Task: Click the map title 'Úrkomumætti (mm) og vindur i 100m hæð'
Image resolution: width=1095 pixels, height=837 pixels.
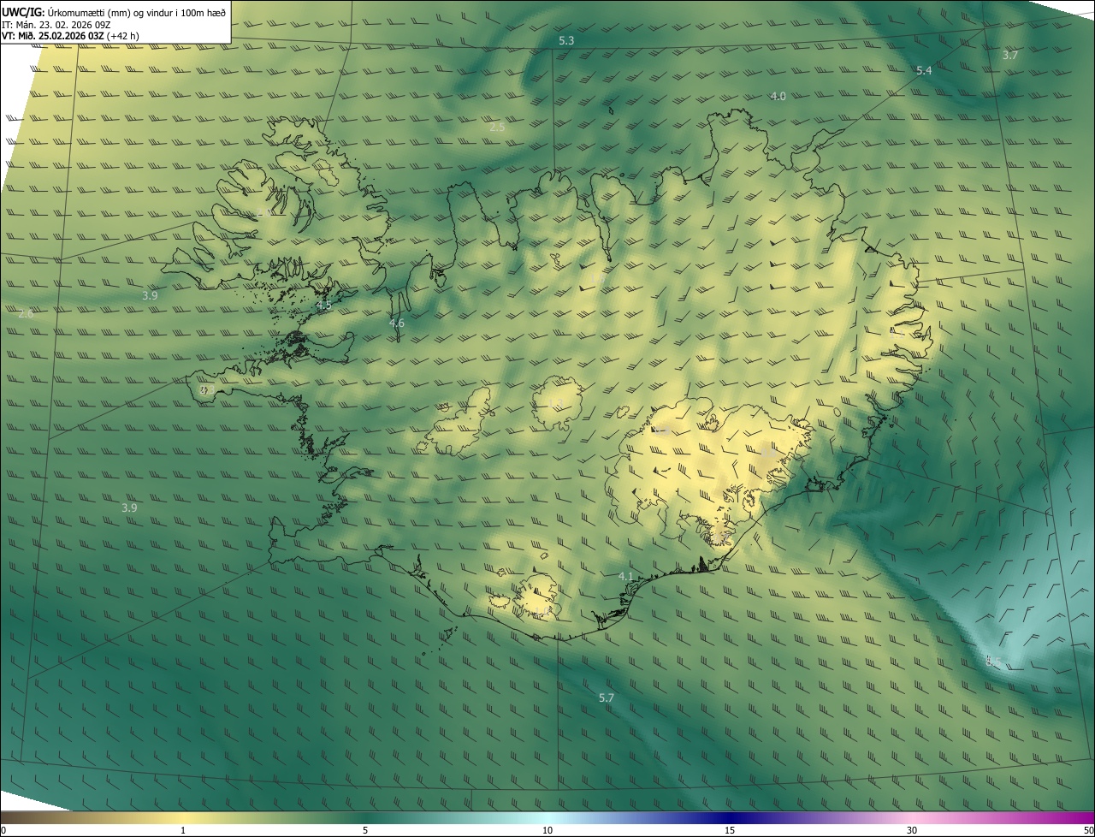Action: [137, 11]
